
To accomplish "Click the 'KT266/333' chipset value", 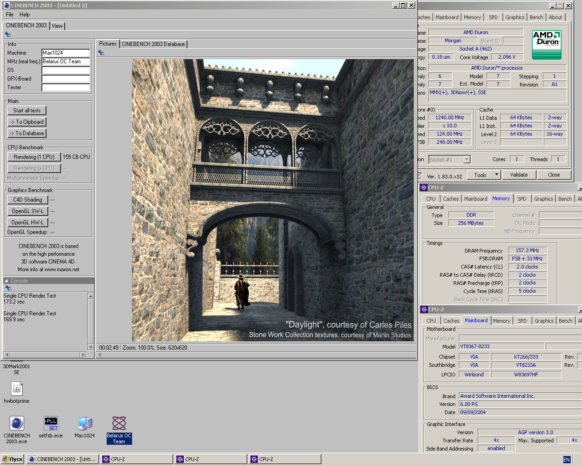I will click(x=526, y=357).
